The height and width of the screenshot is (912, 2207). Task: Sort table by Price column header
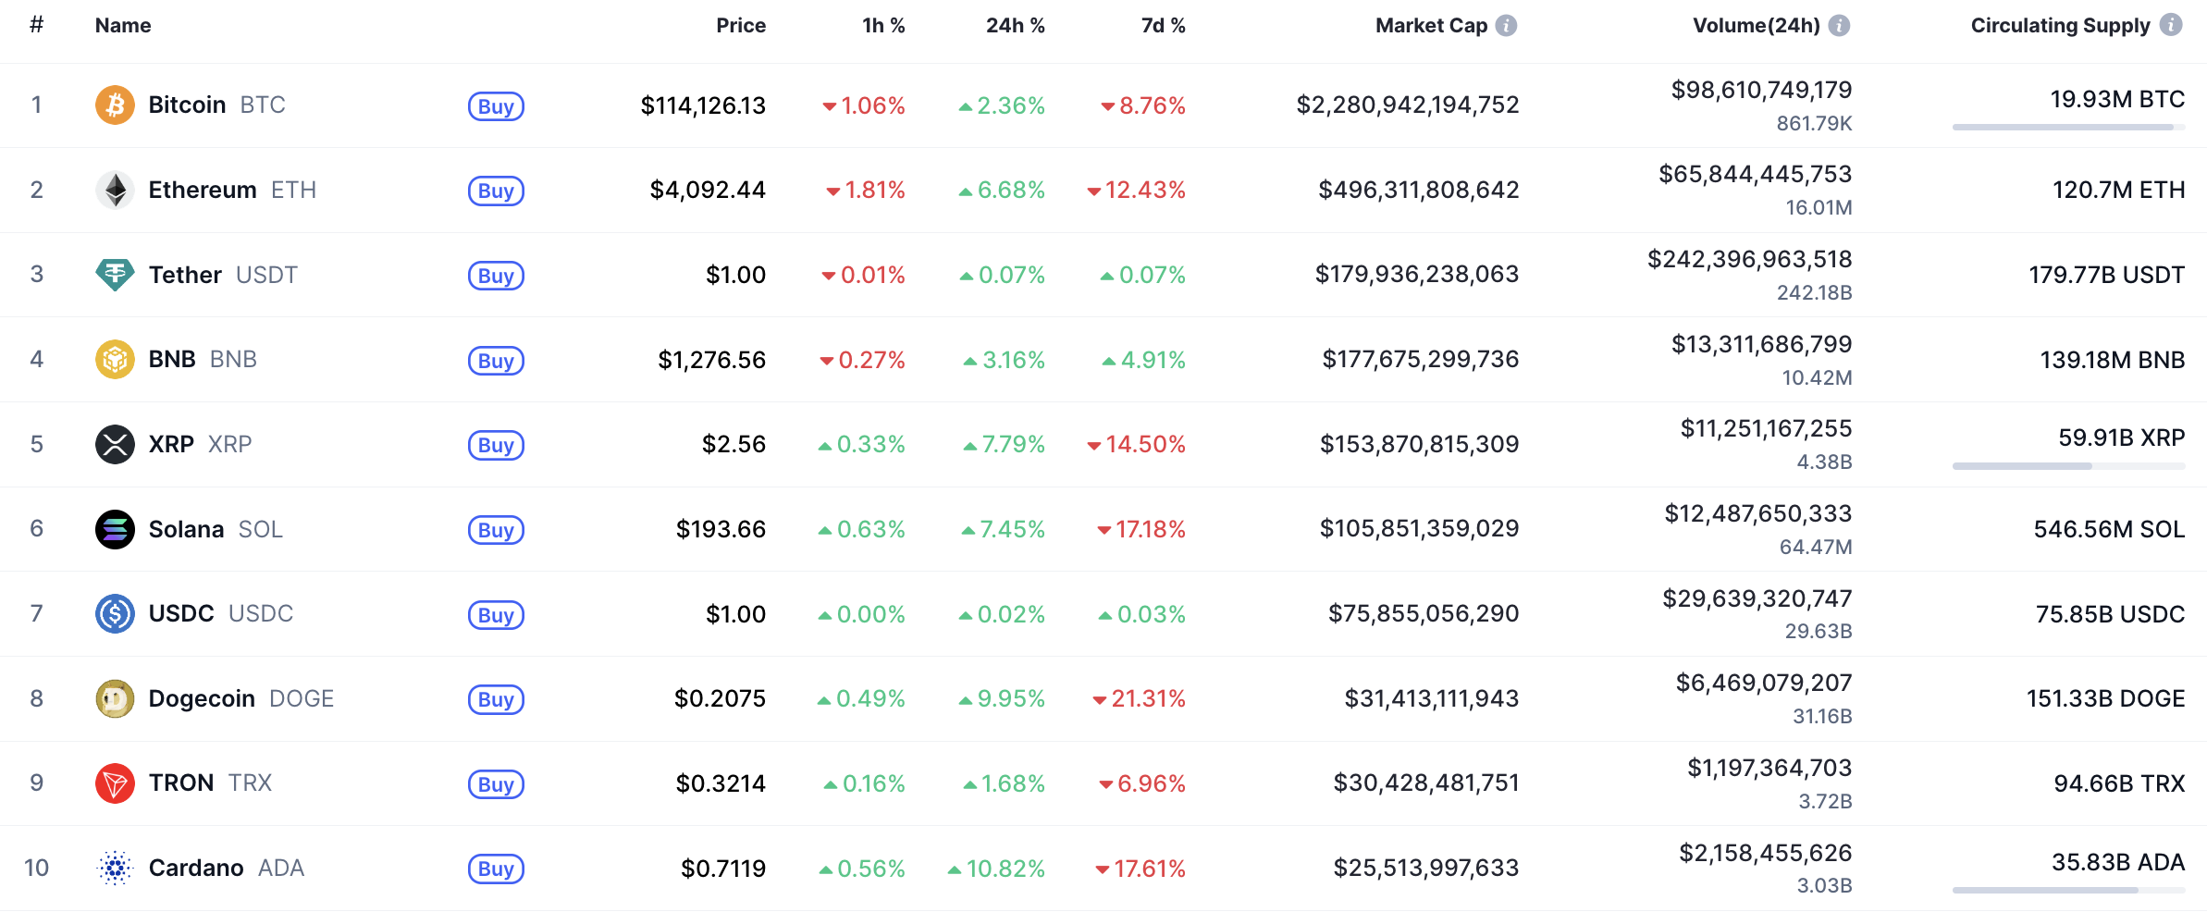tap(740, 26)
